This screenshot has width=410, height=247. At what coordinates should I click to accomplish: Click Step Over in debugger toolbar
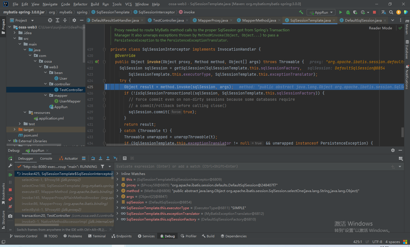[93, 158]
